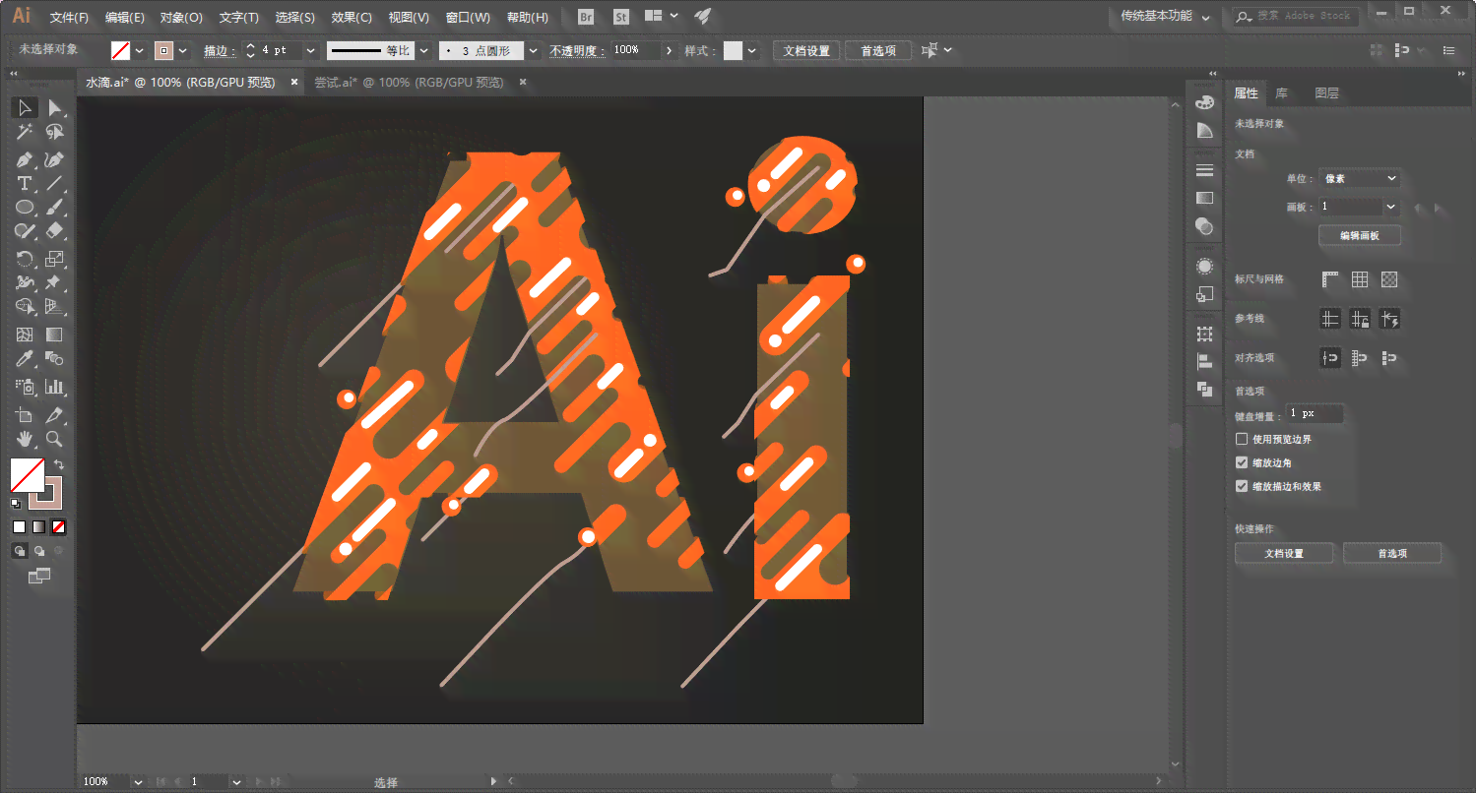Click the rocket GPU performance icon
This screenshot has height=793, width=1476.
[702, 17]
